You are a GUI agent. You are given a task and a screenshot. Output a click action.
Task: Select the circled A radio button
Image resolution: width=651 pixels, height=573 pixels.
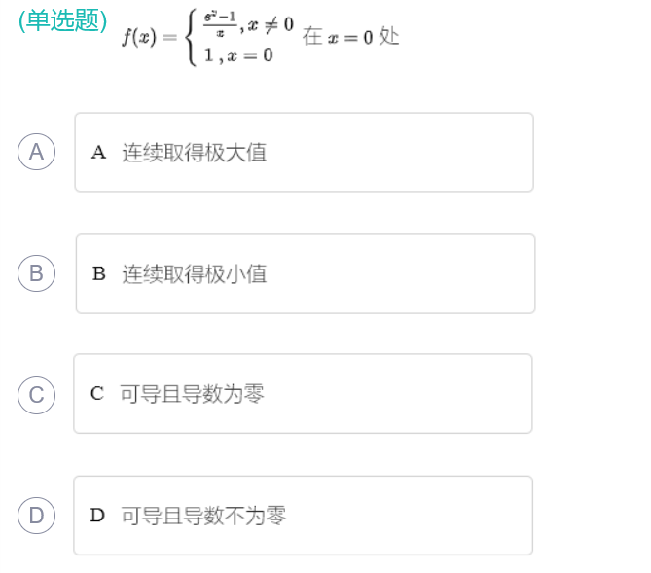(x=36, y=152)
